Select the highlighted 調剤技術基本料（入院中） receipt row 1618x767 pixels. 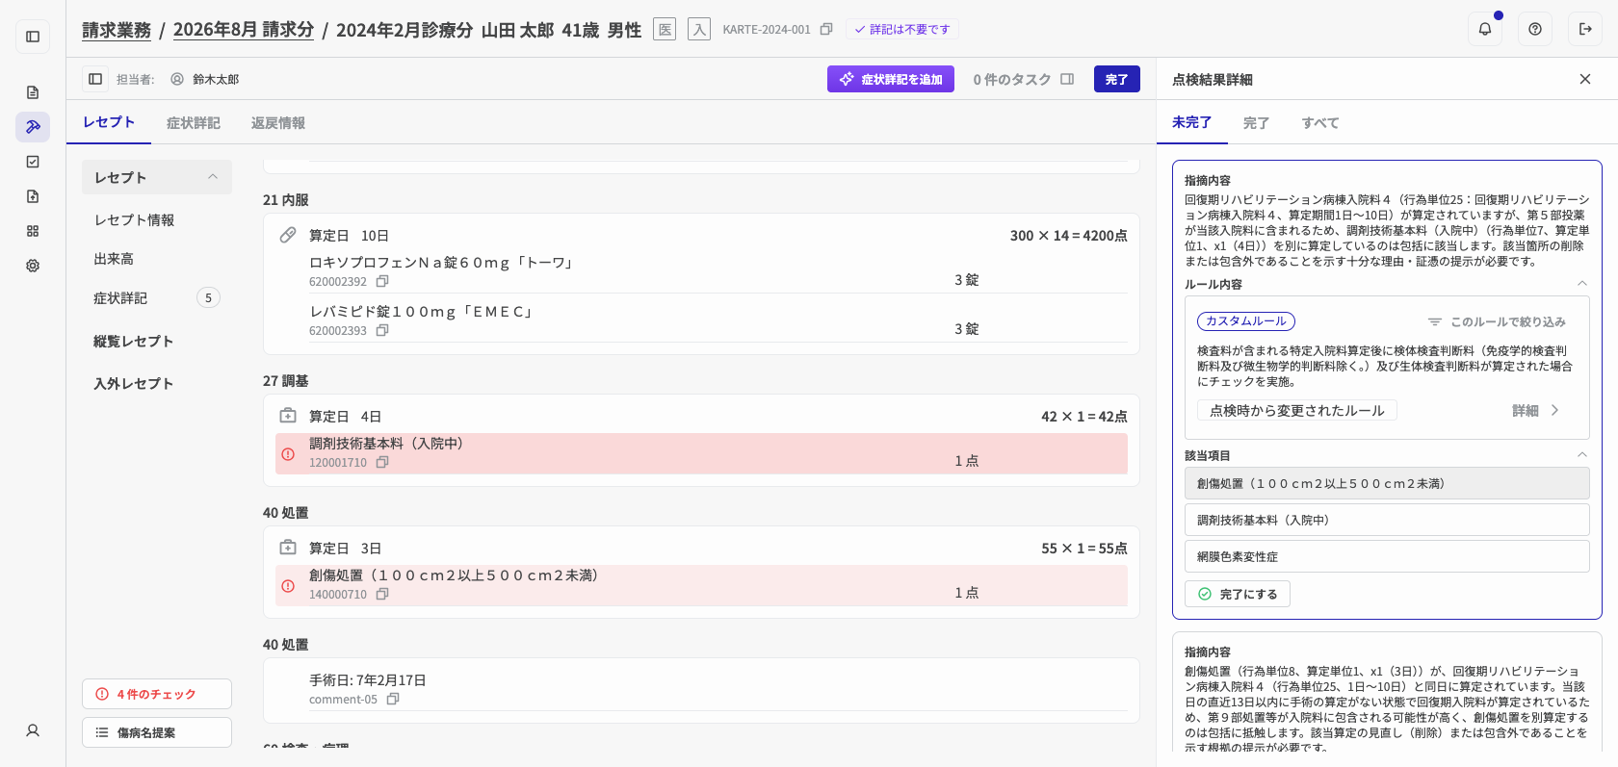(x=701, y=453)
